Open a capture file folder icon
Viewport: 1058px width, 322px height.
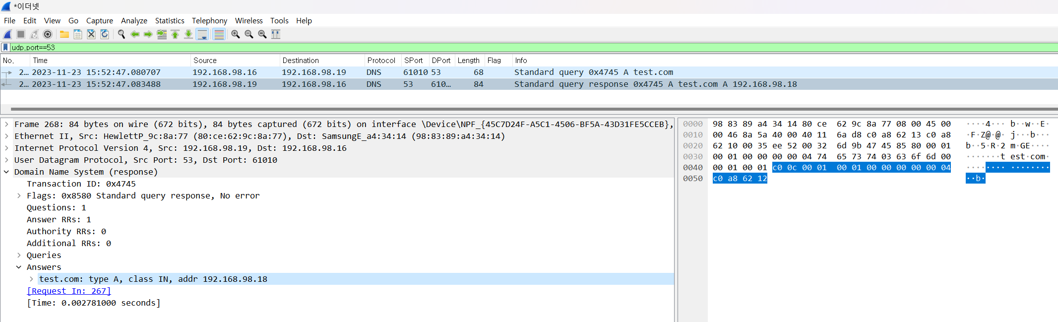pos(64,34)
